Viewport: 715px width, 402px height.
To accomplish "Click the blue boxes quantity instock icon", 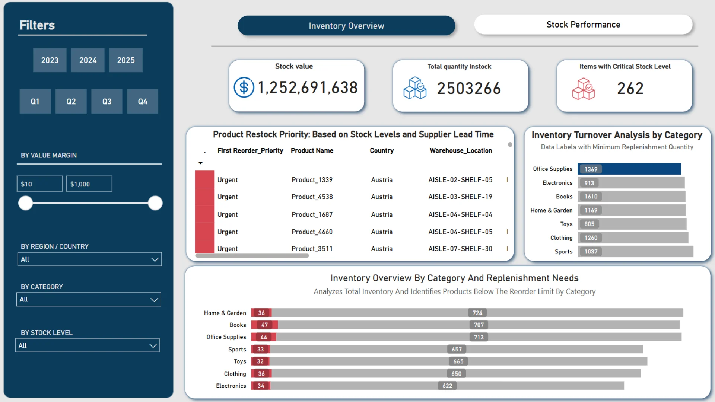I will [415, 88].
